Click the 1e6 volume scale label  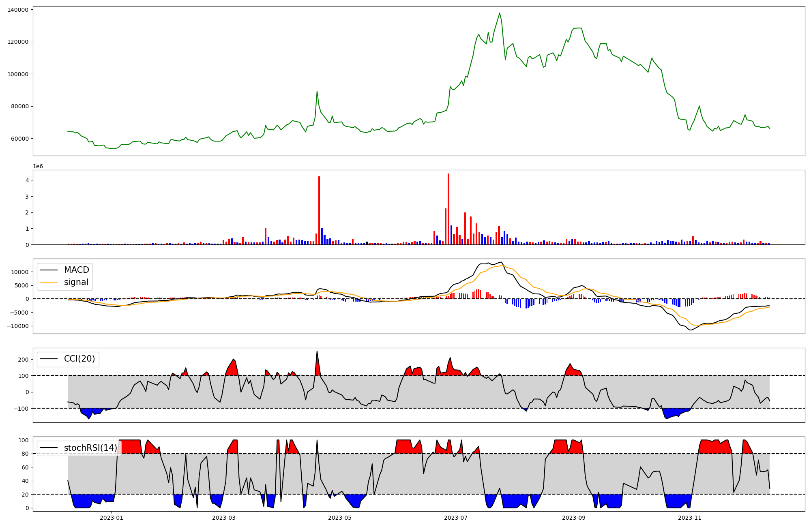tap(38, 167)
